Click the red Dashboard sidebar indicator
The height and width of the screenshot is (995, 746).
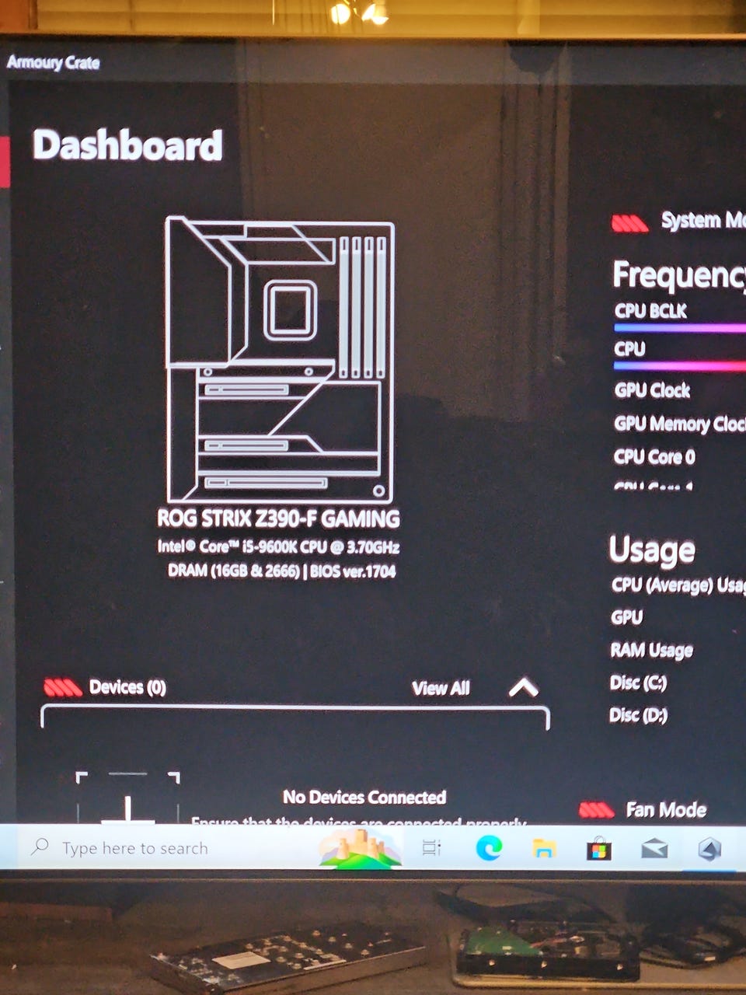click(x=5, y=162)
